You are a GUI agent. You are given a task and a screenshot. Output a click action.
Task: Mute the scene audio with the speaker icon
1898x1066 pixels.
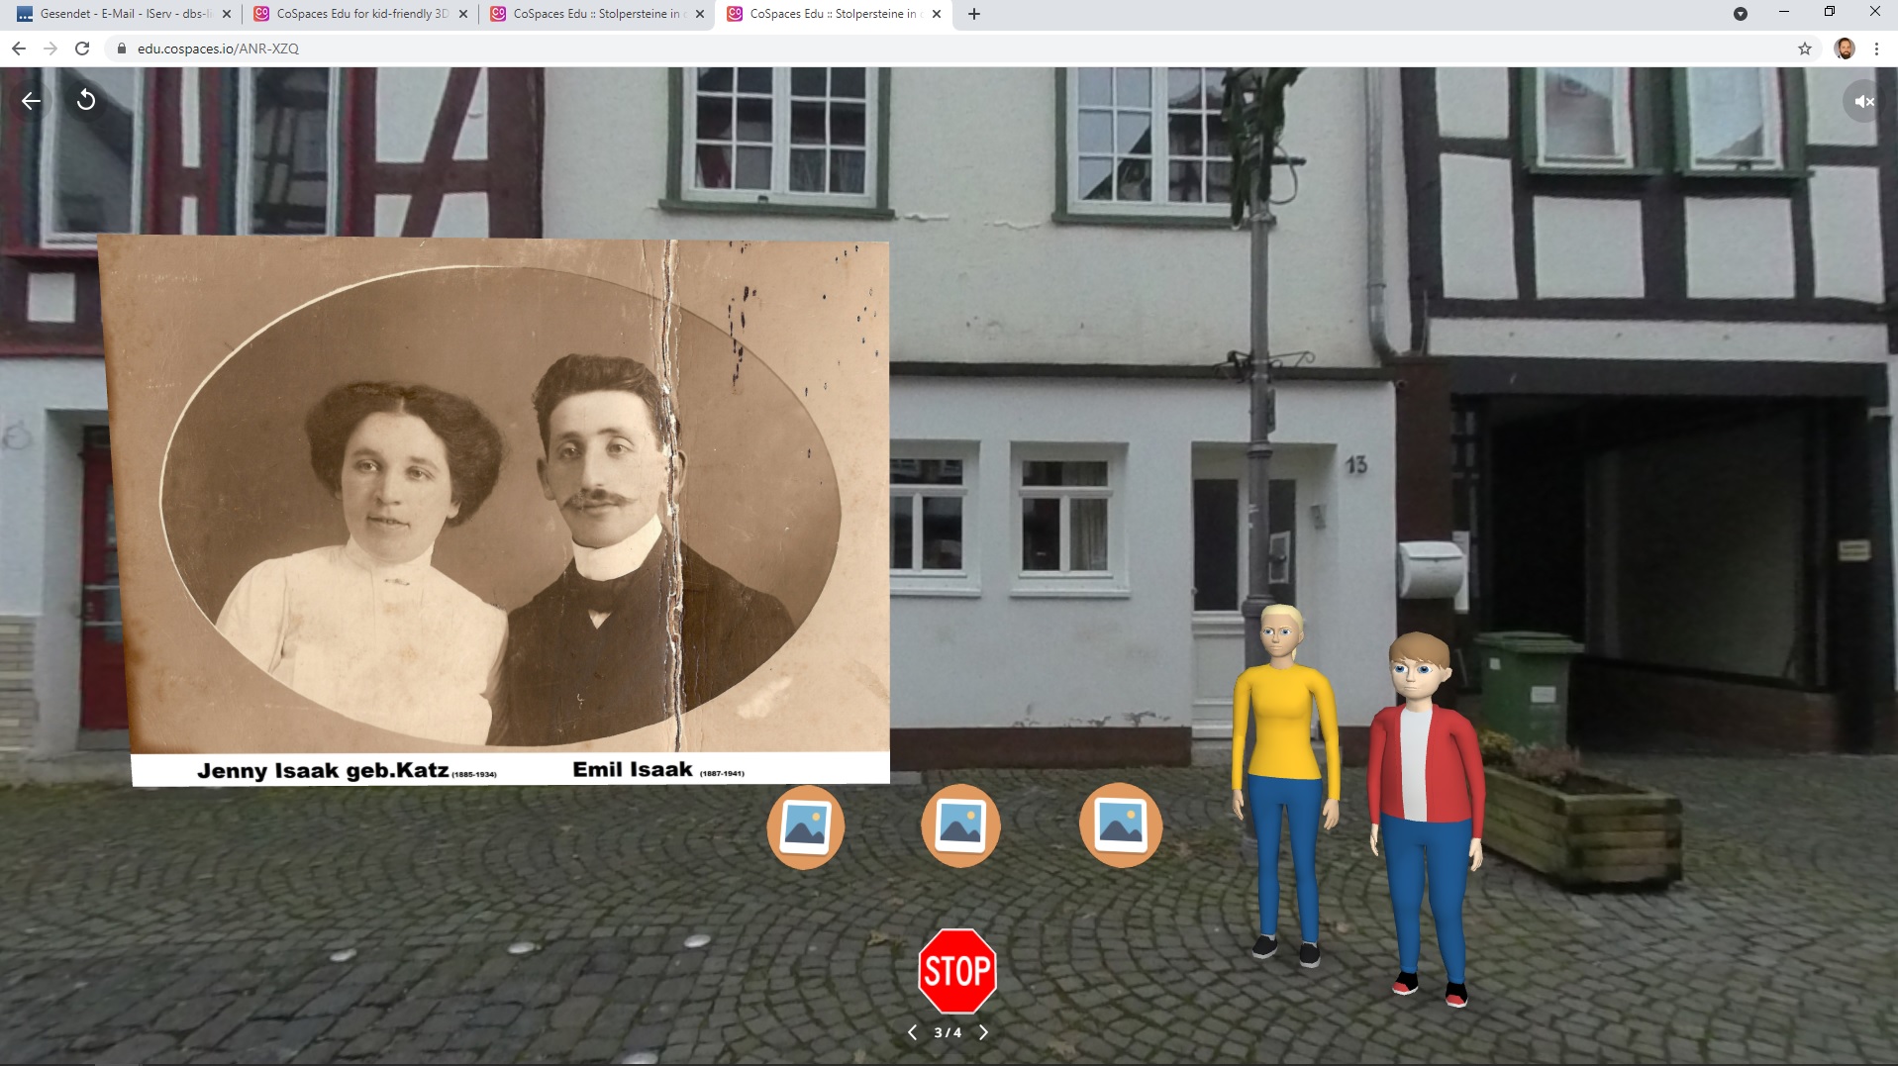pyautogui.click(x=1861, y=100)
